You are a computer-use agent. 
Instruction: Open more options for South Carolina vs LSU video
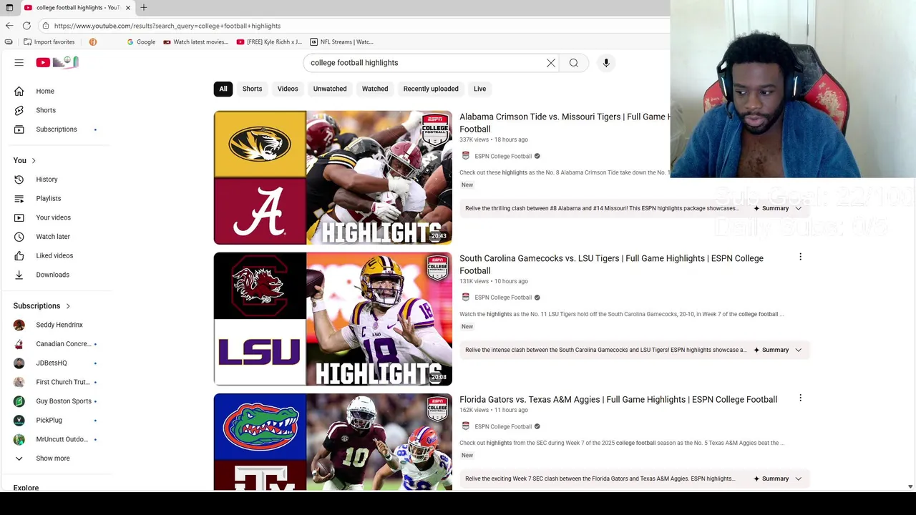coord(800,257)
